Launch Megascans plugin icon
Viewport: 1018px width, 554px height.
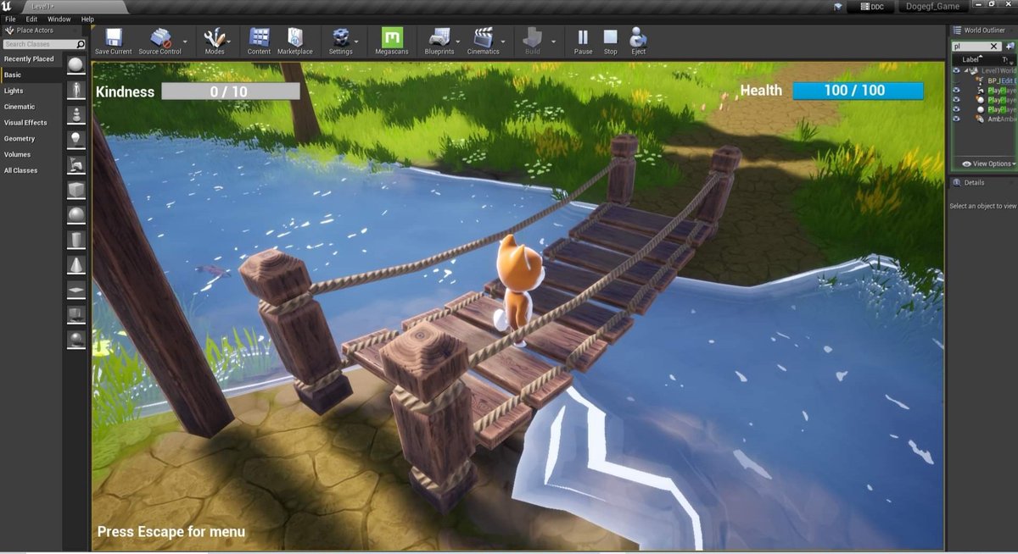[392, 36]
